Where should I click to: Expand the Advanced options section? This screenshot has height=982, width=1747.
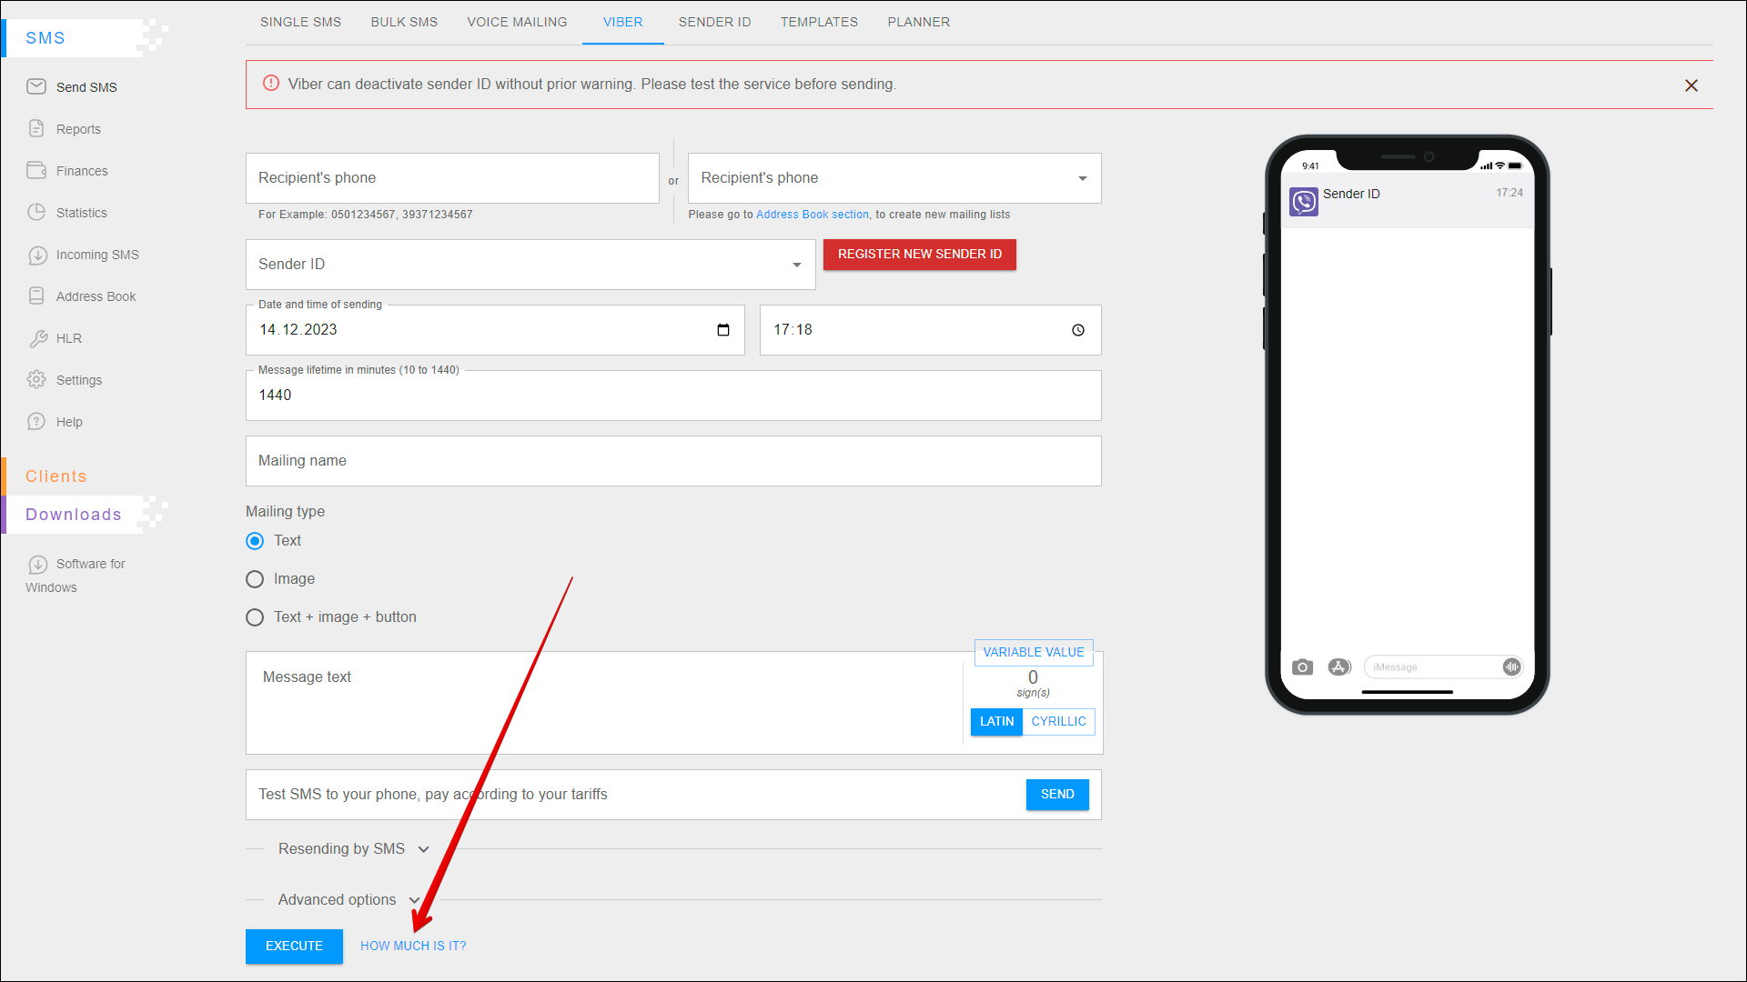(x=414, y=900)
